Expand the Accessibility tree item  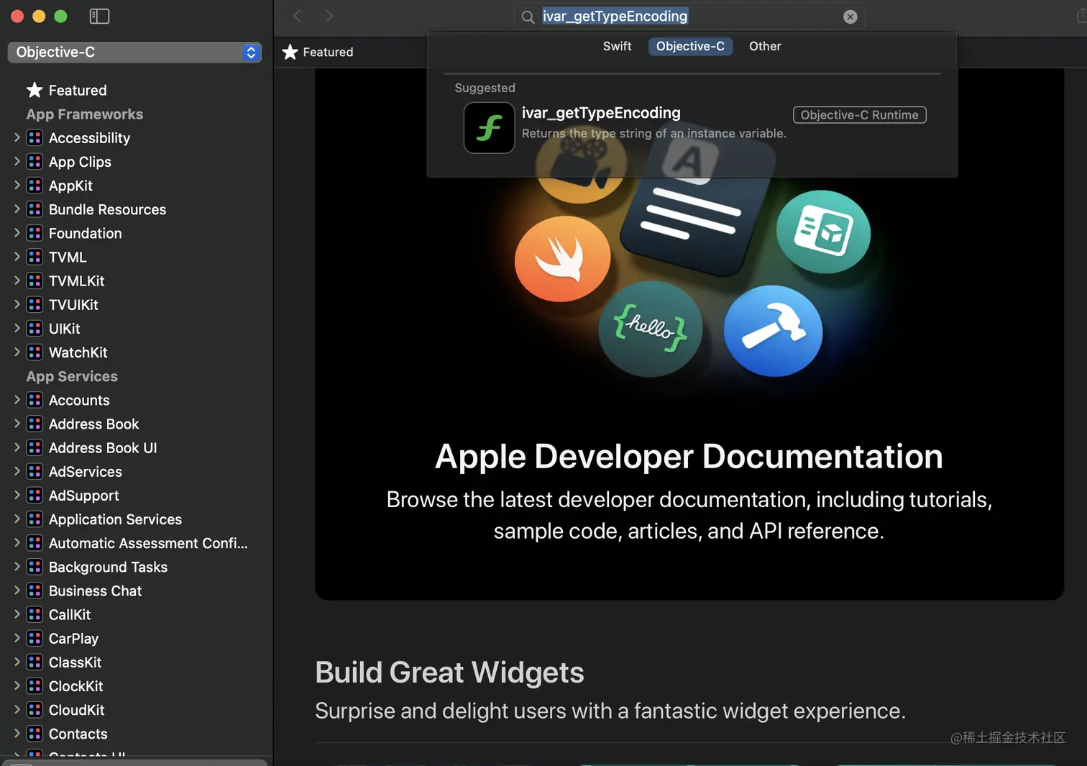click(17, 137)
